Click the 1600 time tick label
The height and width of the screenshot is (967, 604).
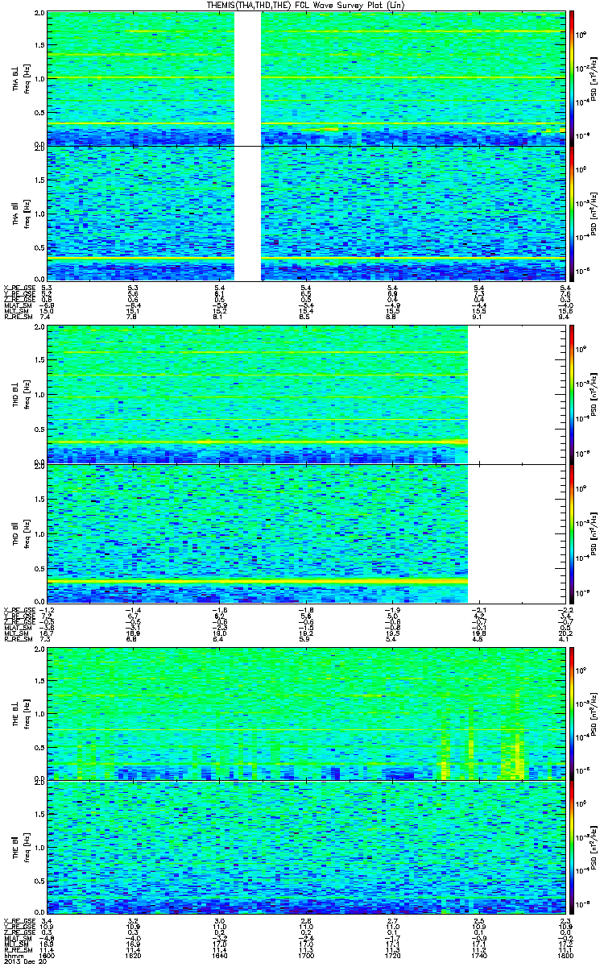click(x=48, y=956)
